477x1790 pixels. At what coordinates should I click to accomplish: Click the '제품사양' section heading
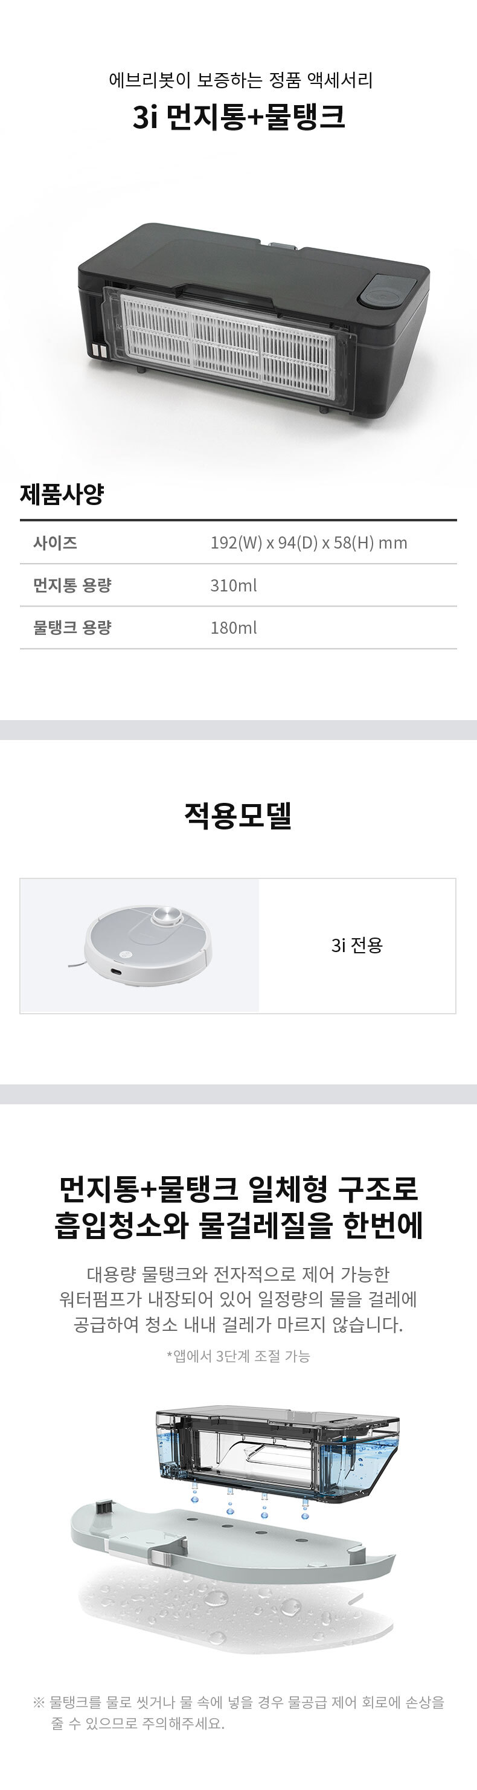tap(62, 495)
